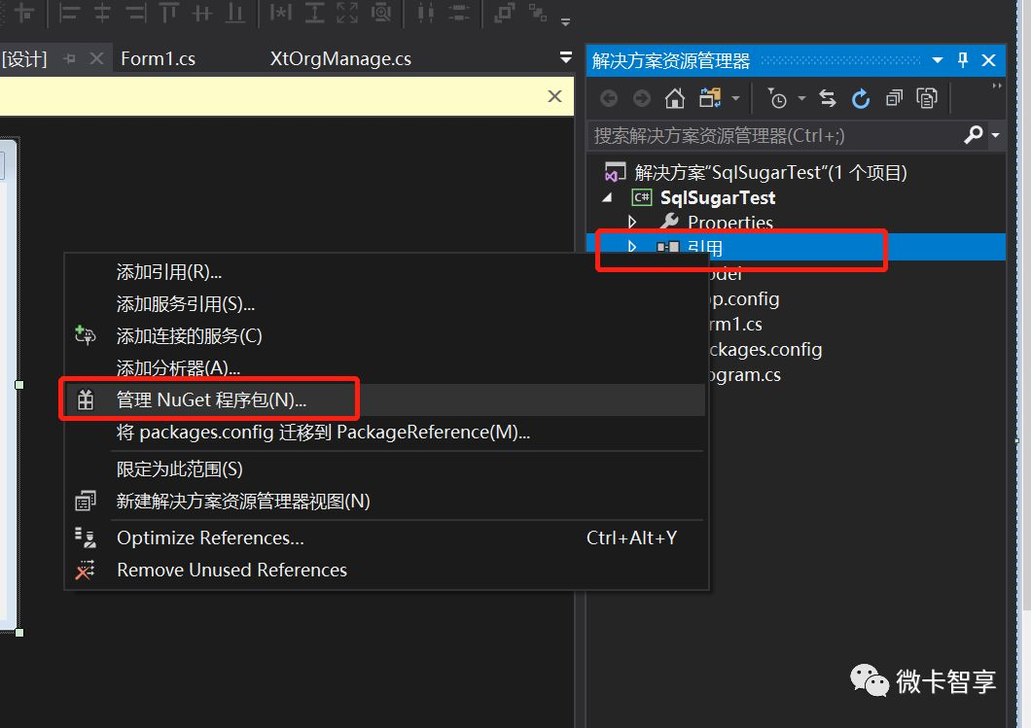Select 管理 NuGet 程序包(N)... menu item
The image size is (1031, 728).
[x=384, y=399]
